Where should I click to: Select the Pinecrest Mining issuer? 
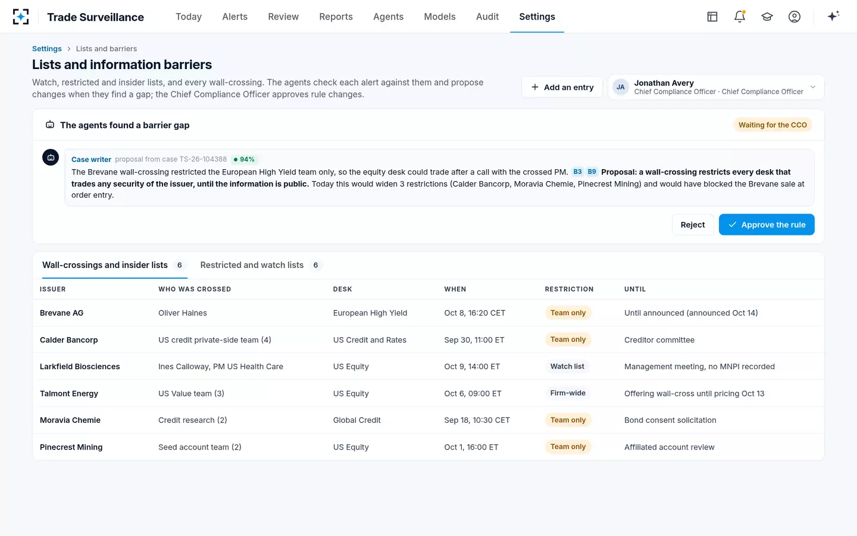coord(71,447)
